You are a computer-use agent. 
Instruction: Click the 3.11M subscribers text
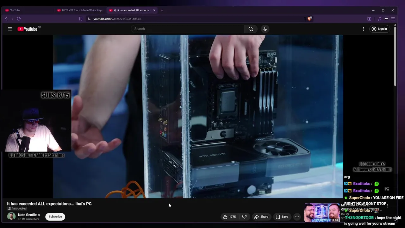pyautogui.click(x=28, y=219)
